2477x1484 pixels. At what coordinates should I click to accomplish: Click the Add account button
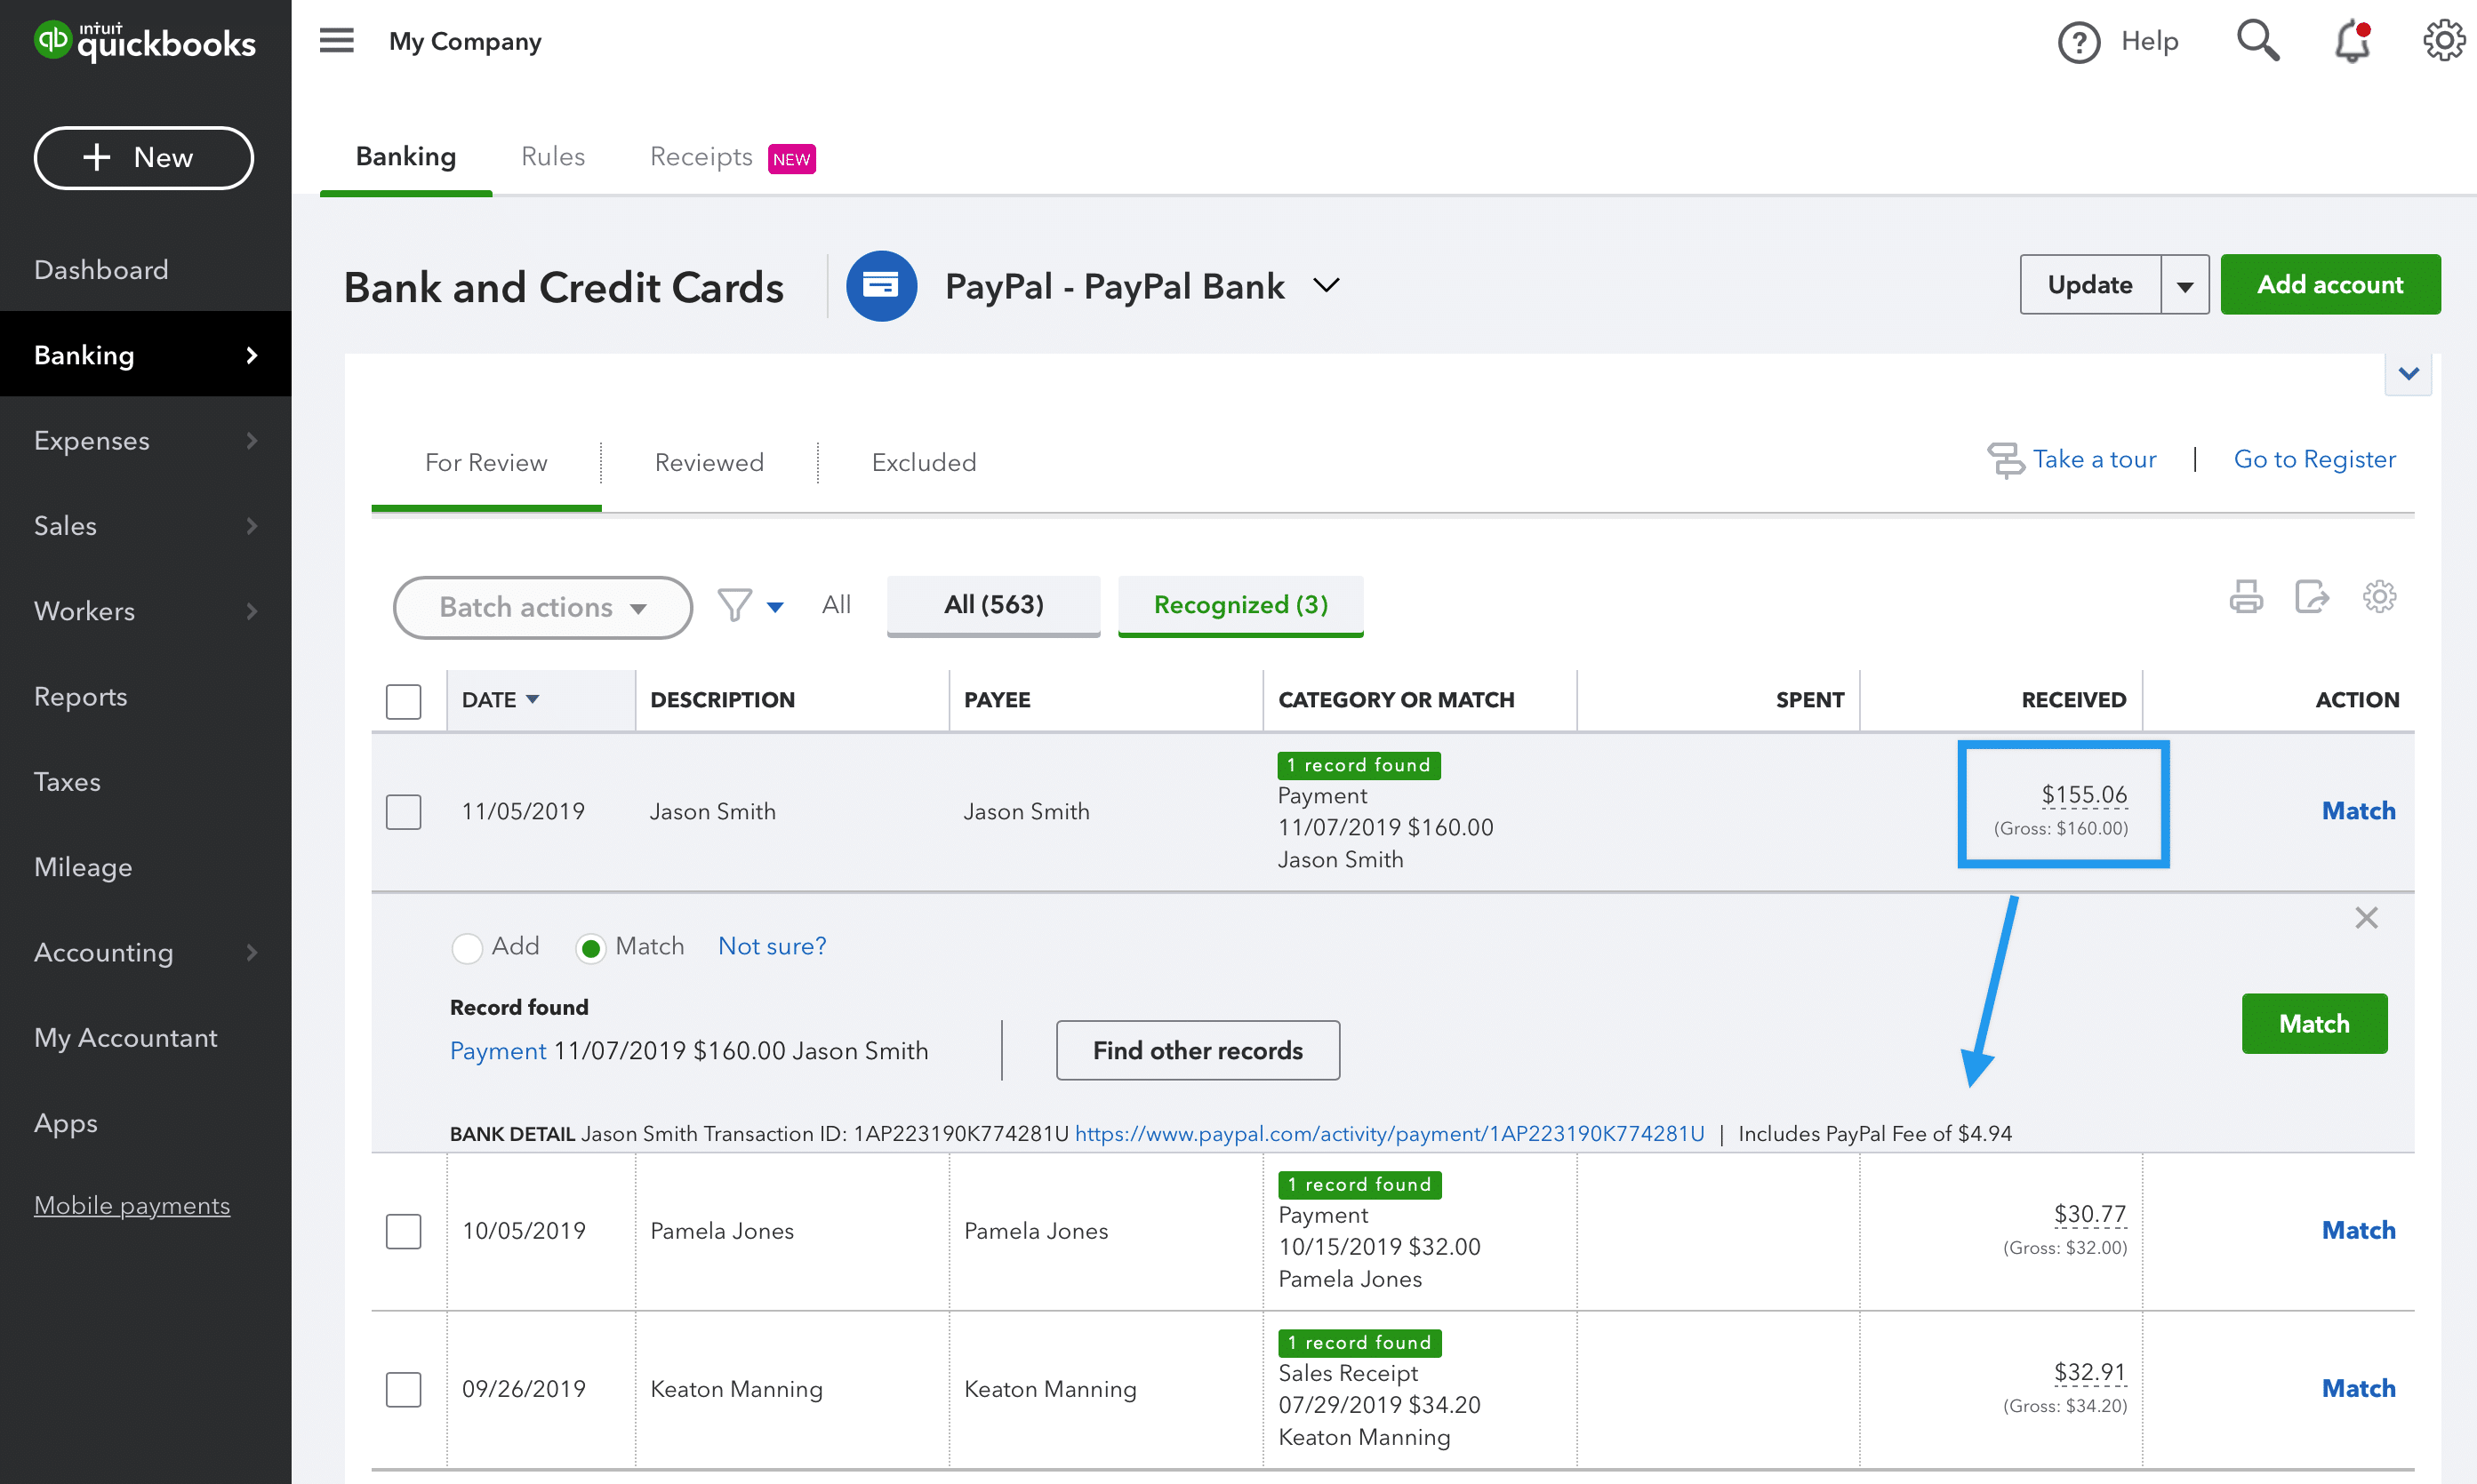(x=2331, y=284)
